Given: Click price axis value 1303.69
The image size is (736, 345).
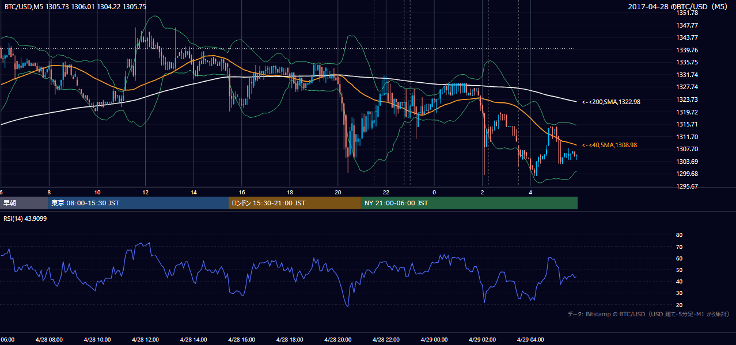Looking at the screenshot, I should click(x=687, y=162).
